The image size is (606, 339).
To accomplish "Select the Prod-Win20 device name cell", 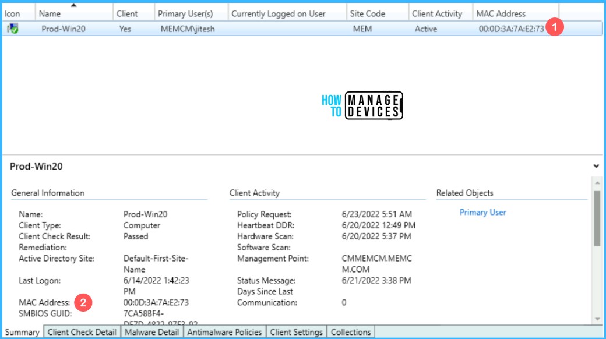I will [x=64, y=29].
